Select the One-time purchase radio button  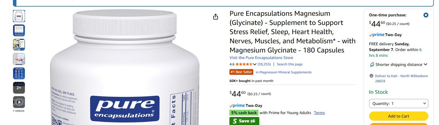click(426, 15)
